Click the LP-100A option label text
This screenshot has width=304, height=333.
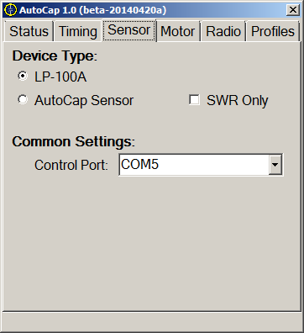point(60,77)
